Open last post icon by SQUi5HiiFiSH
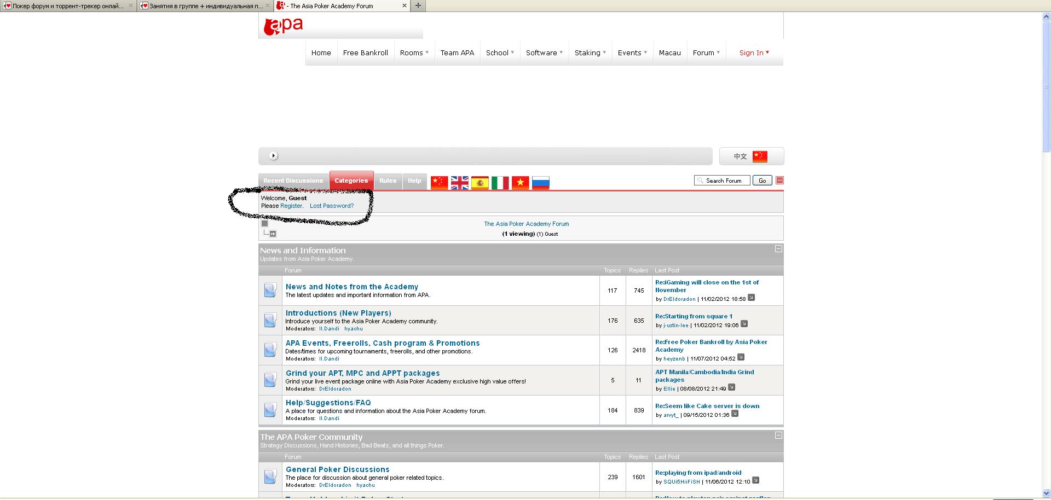Viewport: 1051px width, 500px height. 755,480
